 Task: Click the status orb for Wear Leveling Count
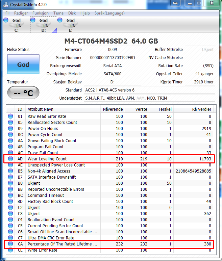coord(10,159)
